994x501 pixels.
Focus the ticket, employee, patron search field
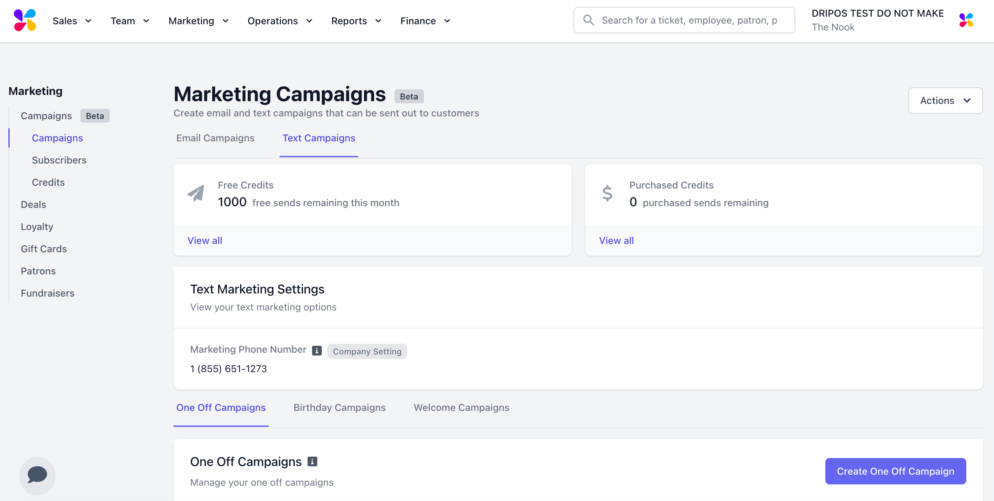[684, 20]
